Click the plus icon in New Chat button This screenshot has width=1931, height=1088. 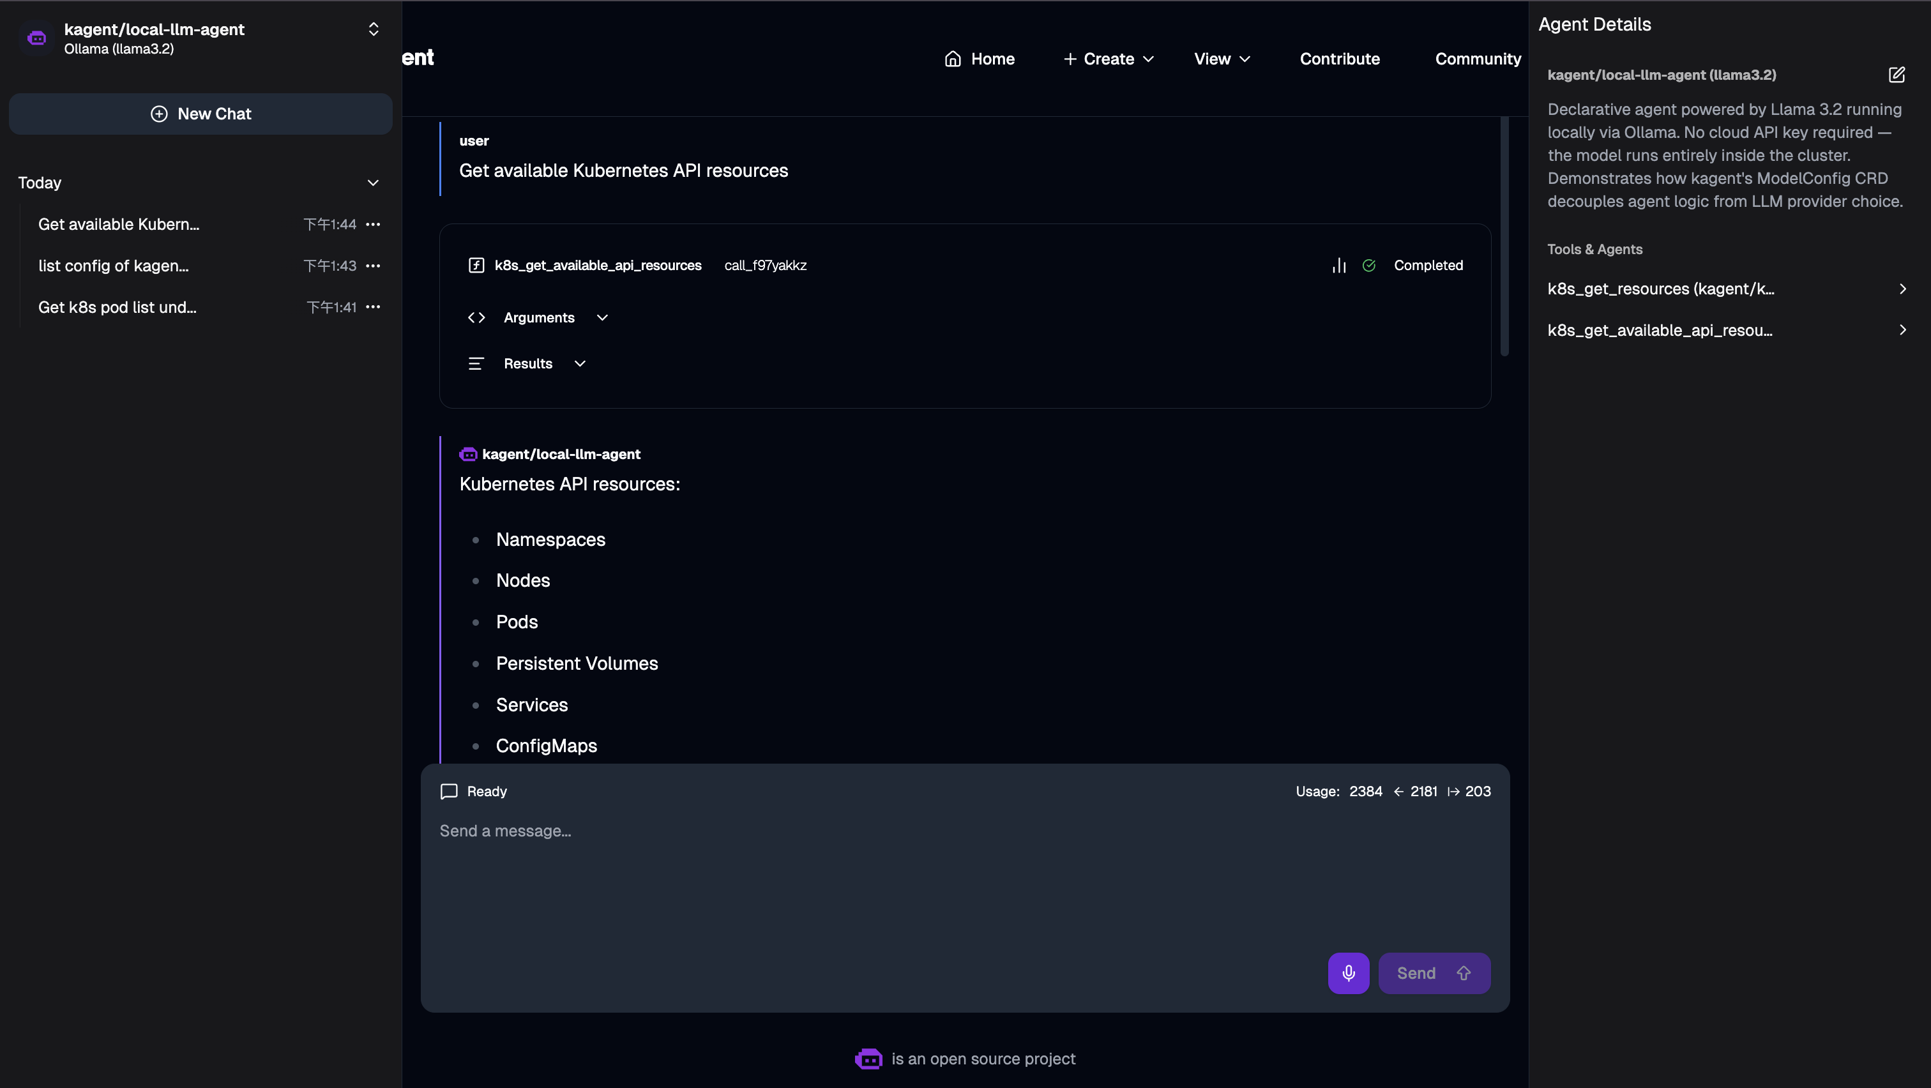point(159,114)
